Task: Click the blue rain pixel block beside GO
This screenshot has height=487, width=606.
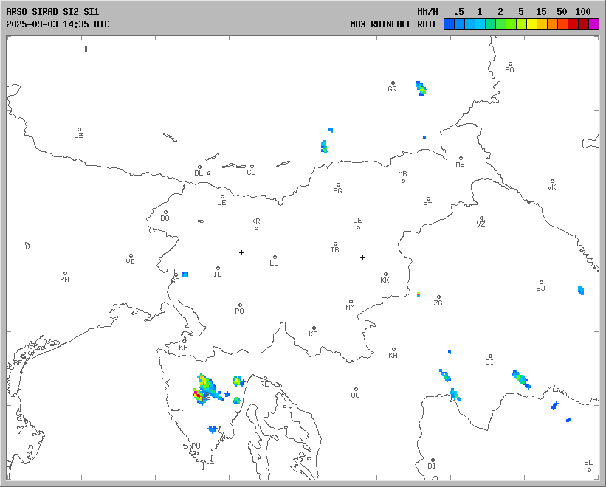Action: [185, 274]
